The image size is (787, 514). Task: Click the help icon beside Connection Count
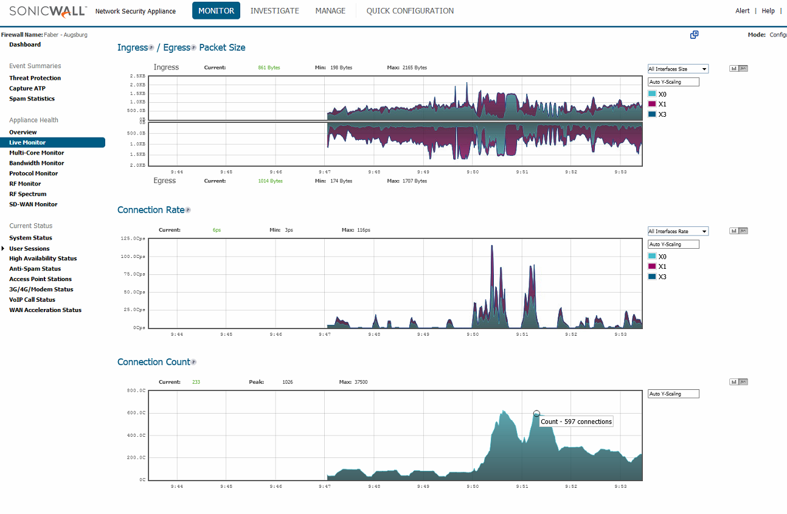(194, 363)
